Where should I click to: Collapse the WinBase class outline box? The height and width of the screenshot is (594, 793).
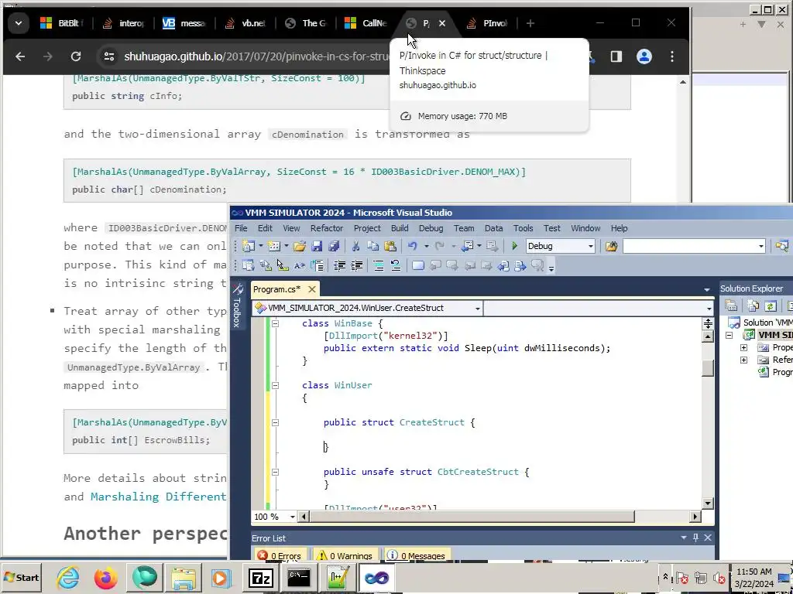[275, 323]
